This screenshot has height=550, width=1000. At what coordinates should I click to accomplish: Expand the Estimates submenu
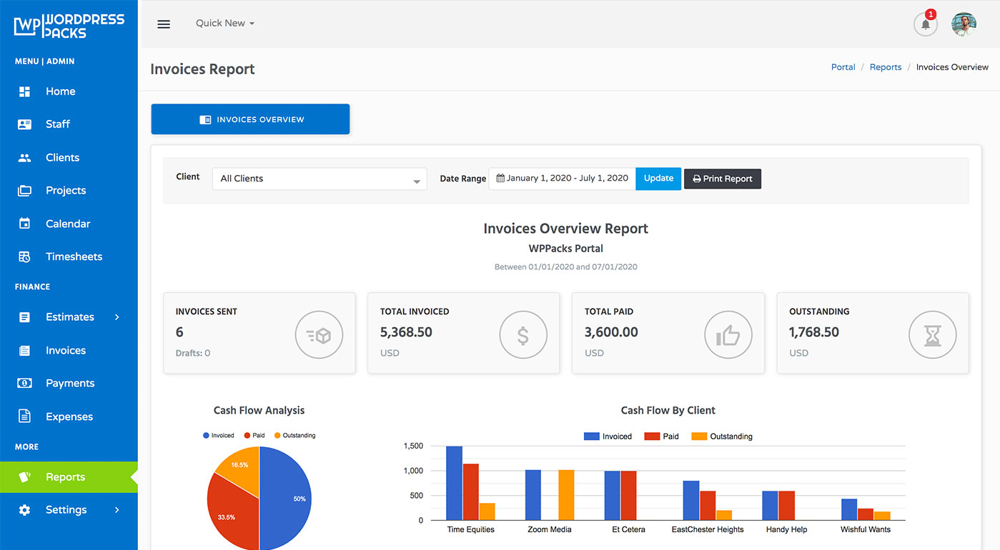pyautogui.click(x=69, y=316)
